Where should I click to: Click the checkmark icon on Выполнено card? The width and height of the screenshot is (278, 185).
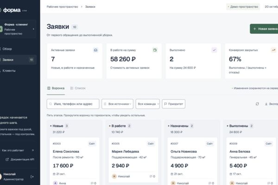click(x=214, y=50)
